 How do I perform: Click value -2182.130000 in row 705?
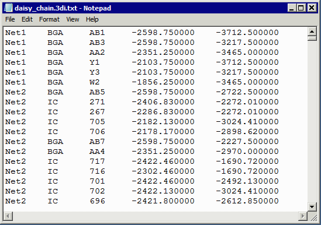point(163,122)
